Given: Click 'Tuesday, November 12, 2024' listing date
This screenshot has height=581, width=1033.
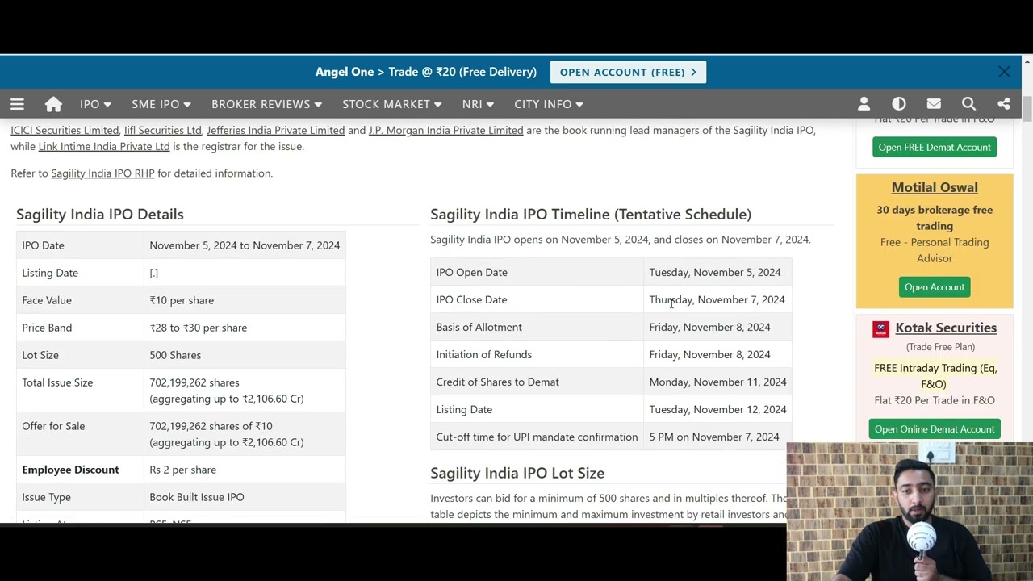Looking at the screenshot, I should (x=717, y=409).
